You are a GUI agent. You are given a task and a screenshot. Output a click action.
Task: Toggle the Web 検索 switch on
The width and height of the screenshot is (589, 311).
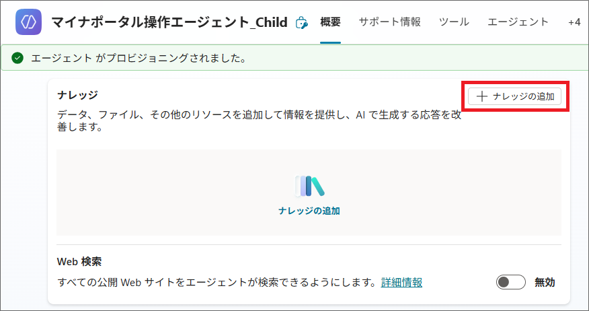pos(510,283)
